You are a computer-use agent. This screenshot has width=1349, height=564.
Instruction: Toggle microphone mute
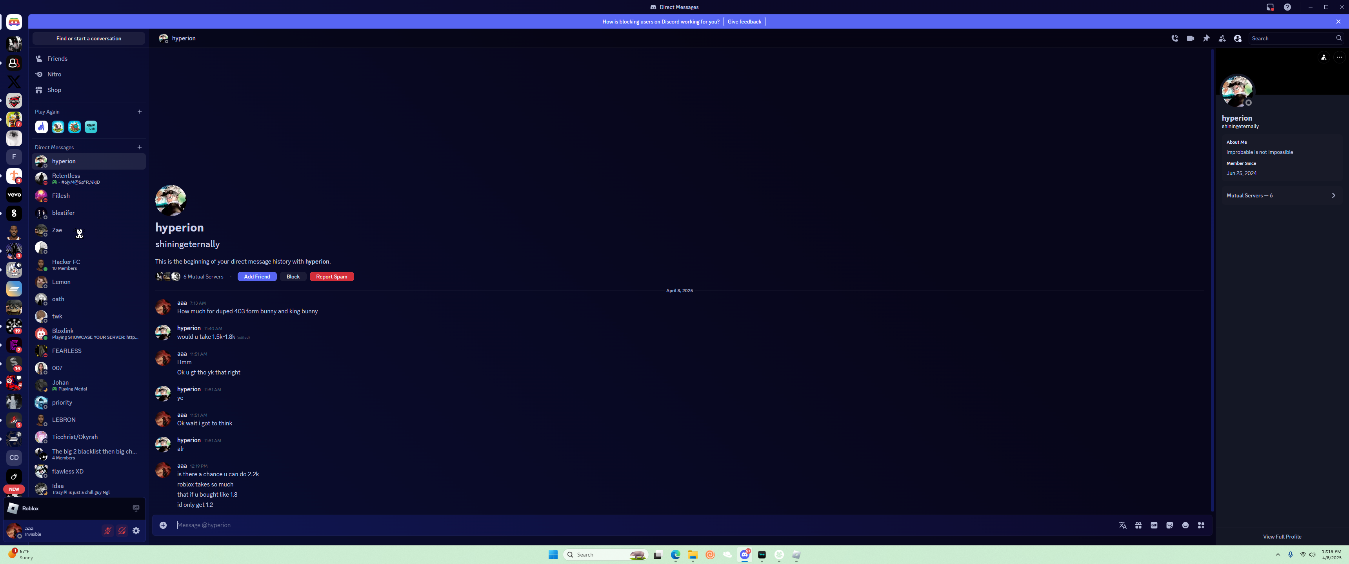tap(107, 531)
